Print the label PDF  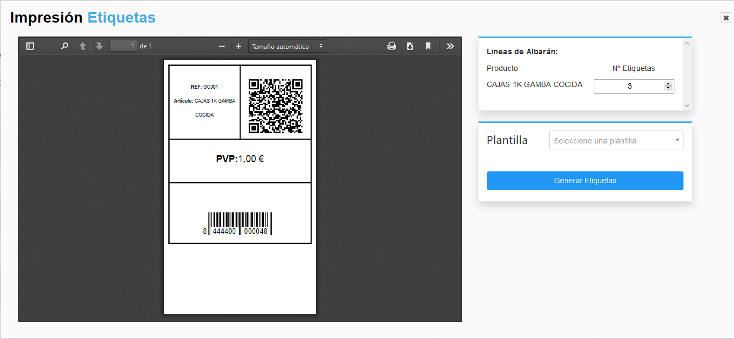coord(392,46)
